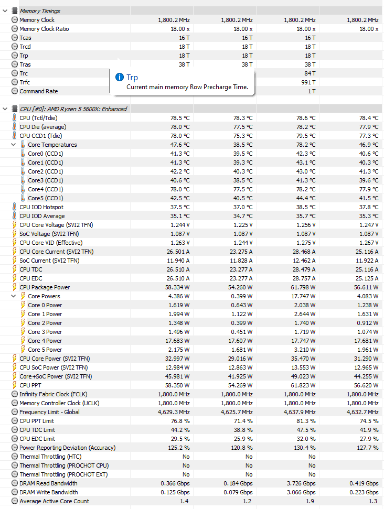Collapse the Core Temperatures subtree

(x=13, y=145)
